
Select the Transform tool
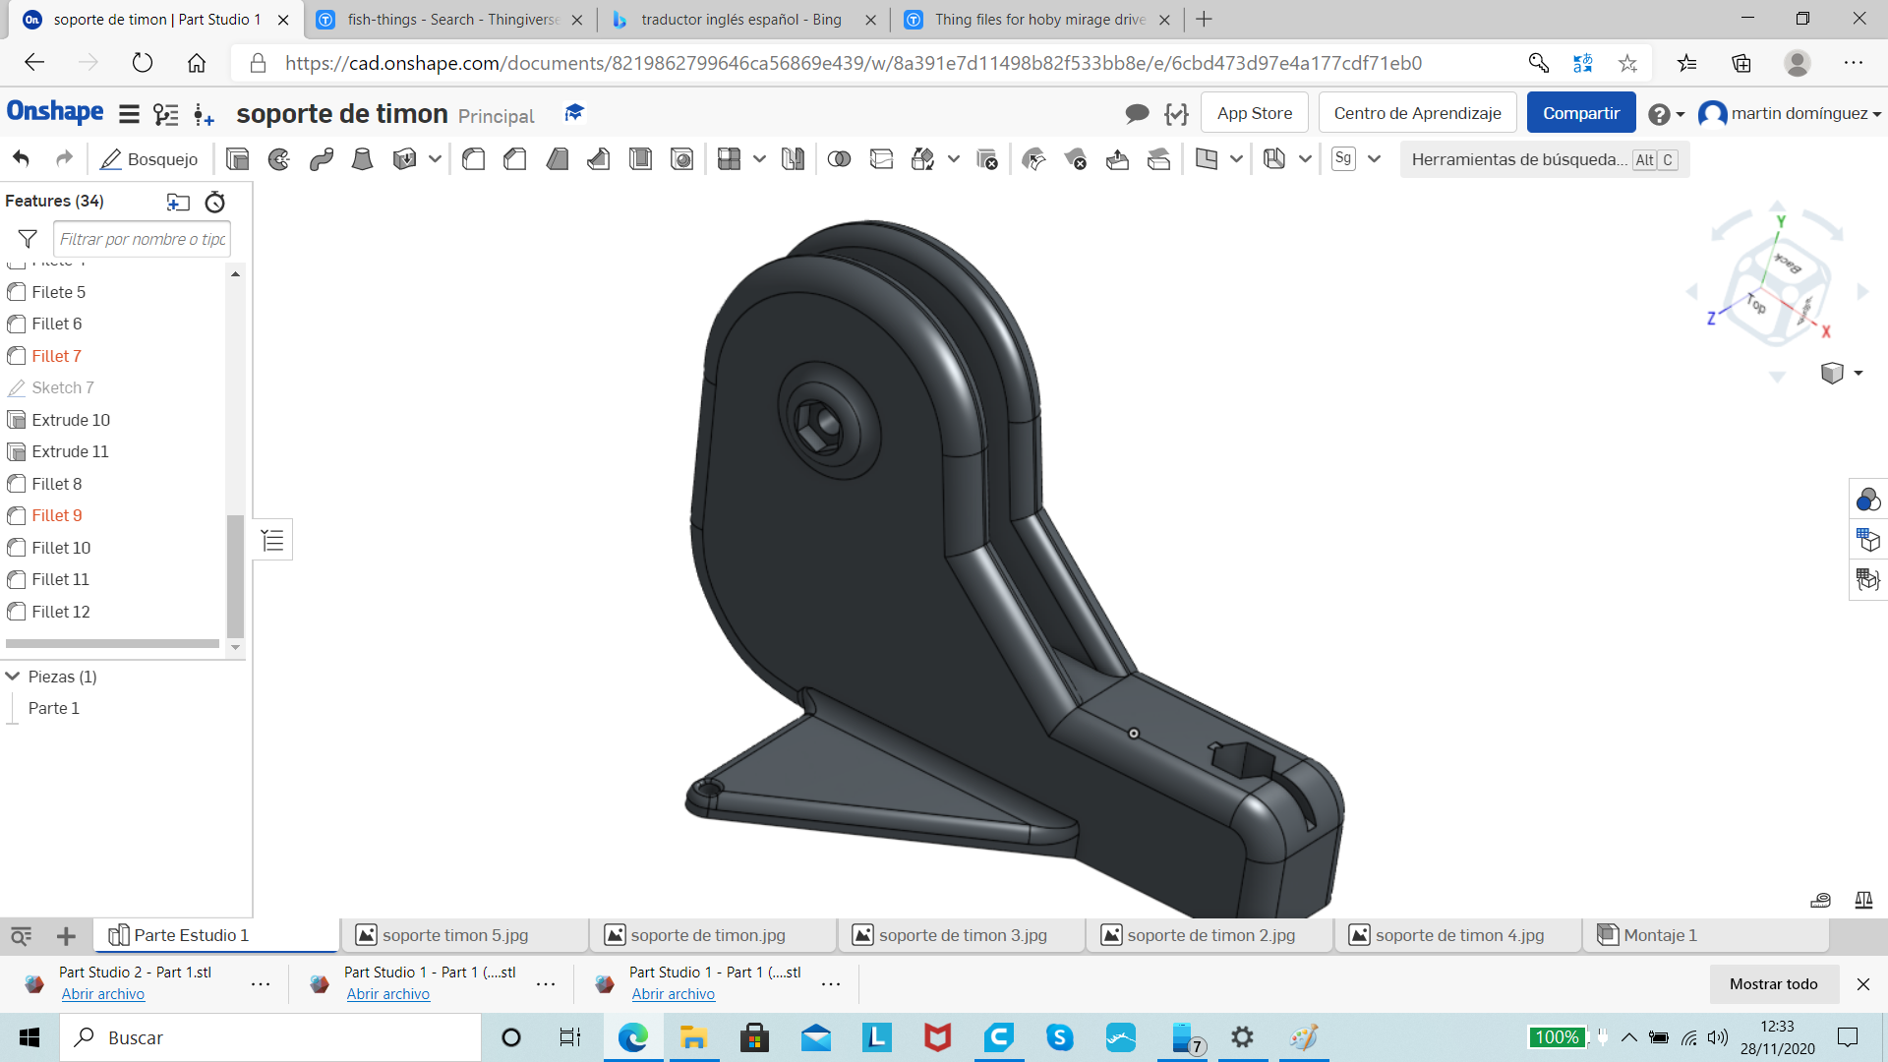click(922, 159)
